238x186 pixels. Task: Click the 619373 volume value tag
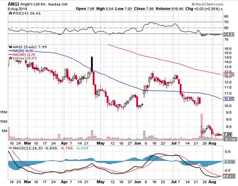230,139
